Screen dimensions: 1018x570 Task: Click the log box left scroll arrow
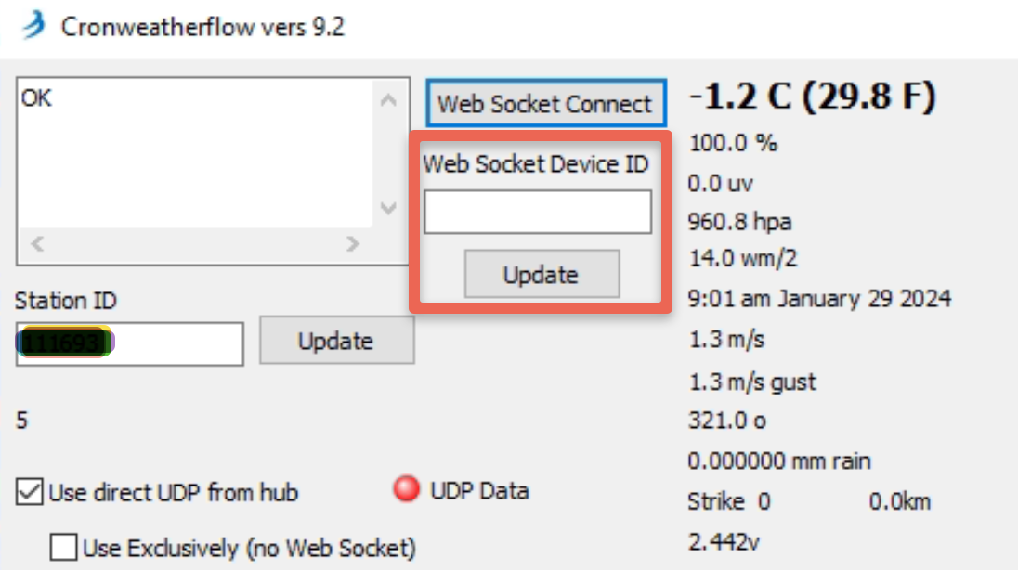tap(37, 244)
